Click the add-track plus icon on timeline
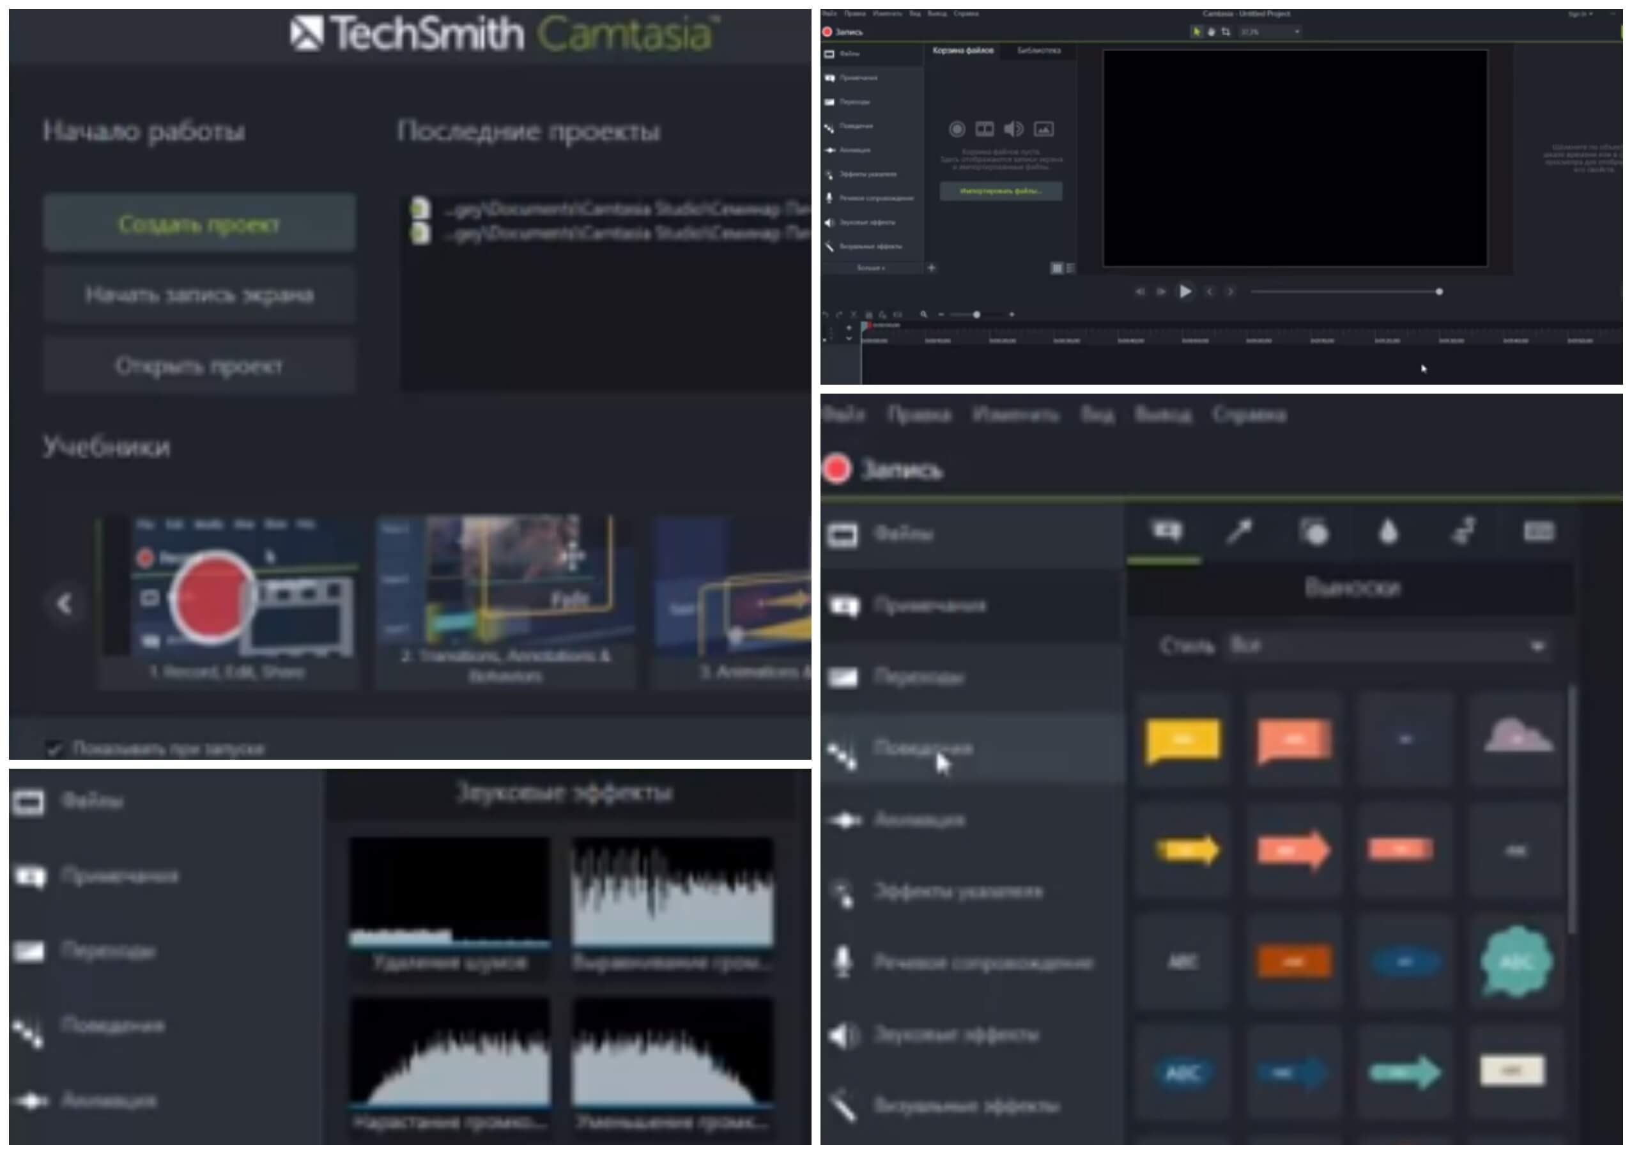1632x1154 pixels. (x=849, y=328)
